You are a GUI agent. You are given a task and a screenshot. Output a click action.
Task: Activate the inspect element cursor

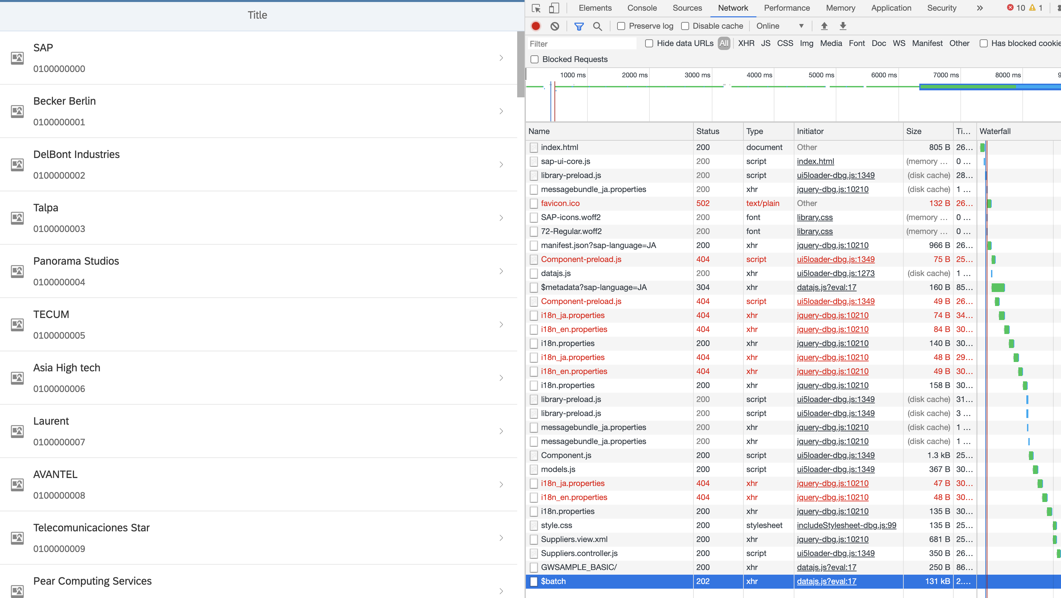(x=536, y=8)
